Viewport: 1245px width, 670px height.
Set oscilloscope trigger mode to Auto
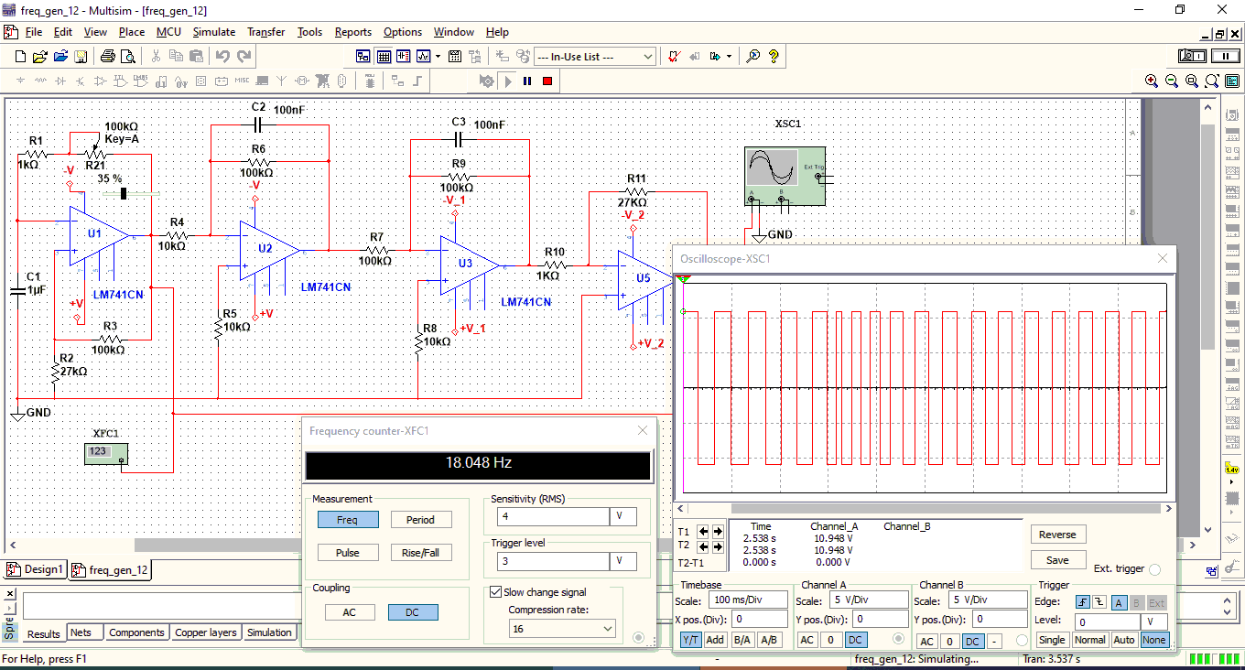tap(1124, 640)
